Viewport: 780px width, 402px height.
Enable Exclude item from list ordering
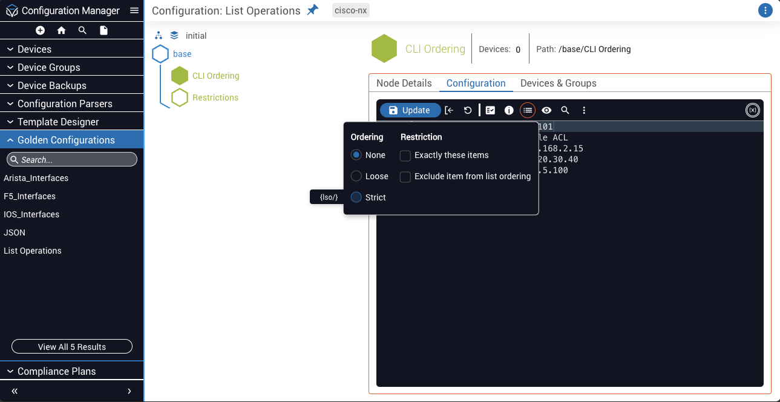[405, 177]
